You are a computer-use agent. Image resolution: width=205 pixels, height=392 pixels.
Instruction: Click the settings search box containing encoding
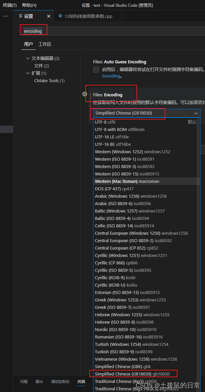click(x=113, y=31)
